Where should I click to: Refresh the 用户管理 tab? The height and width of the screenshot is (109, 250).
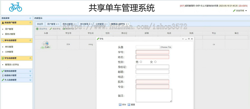pyautogui.click(x=57, y=24)
